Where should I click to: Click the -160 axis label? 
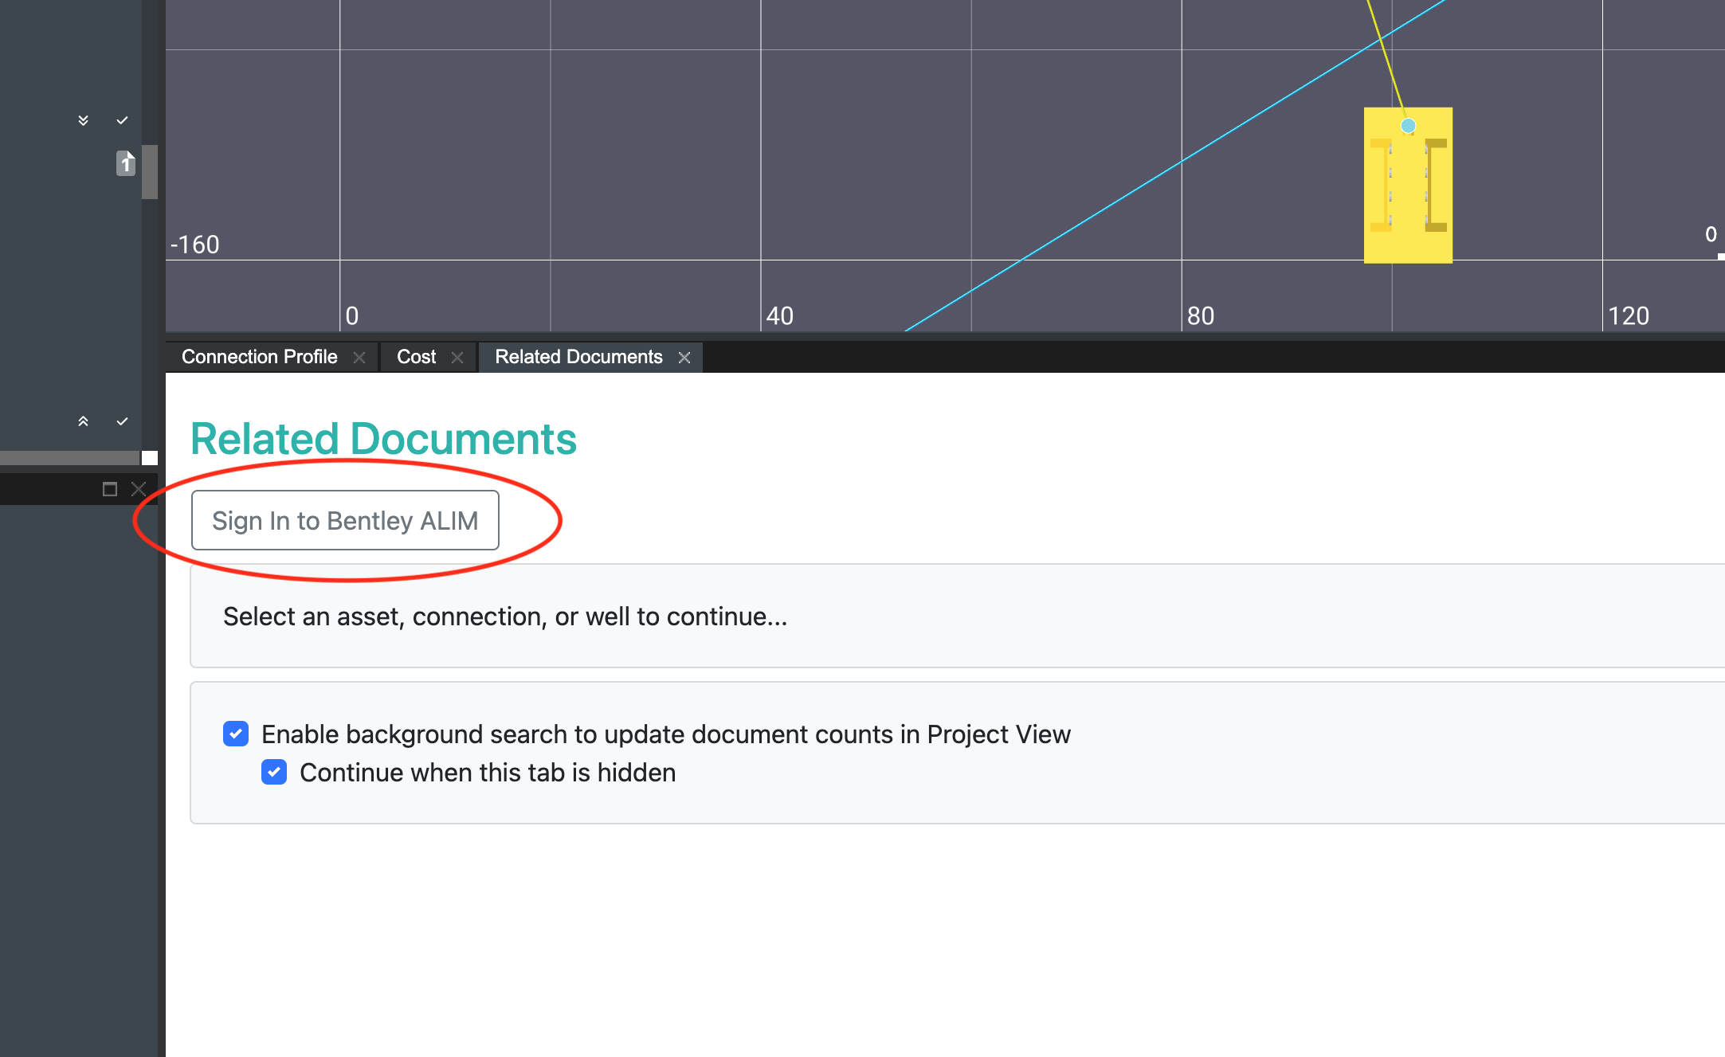[x=195, y=245]
